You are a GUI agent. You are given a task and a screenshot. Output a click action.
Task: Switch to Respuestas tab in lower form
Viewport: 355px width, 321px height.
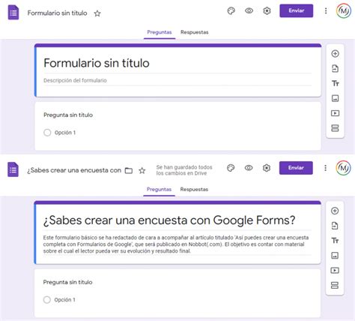[194, 190]
